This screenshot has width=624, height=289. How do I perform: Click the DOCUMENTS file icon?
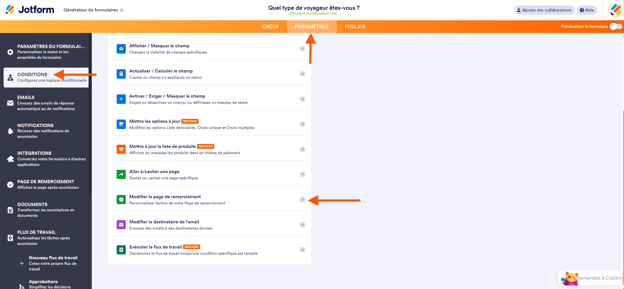coord(10,210)
